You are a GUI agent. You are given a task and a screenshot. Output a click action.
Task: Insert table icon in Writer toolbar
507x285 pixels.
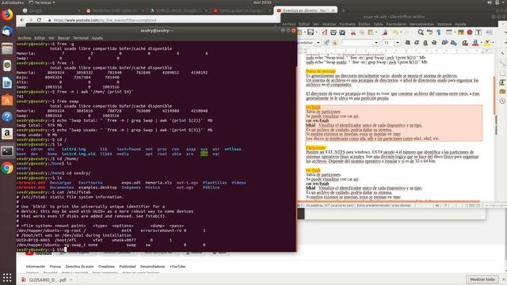[449, 32]
